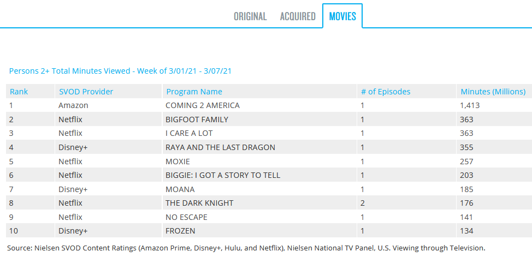532x257 pixels.
Task: Click the Program Name column header
Action: click(194, 92)
